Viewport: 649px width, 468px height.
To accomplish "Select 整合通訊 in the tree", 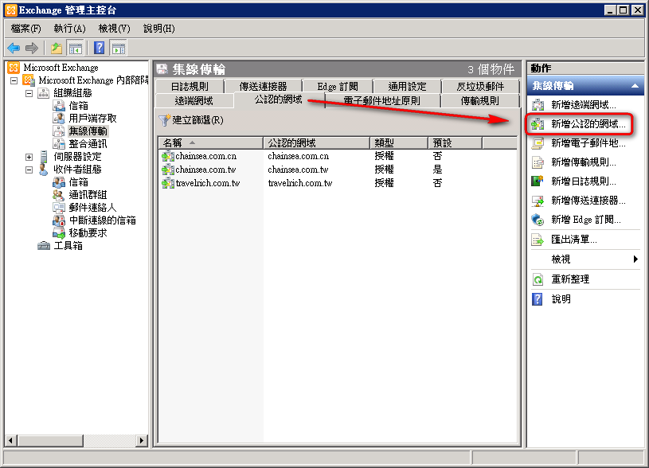I will click(x=88, y=144).
